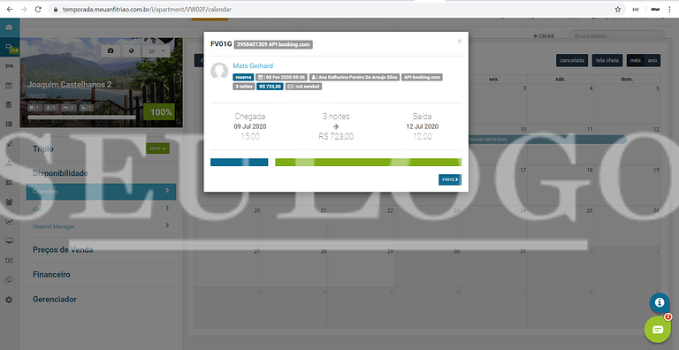Click the bed icon in left sidebar
Screen dimensions: 679x350
coord(9,66)
